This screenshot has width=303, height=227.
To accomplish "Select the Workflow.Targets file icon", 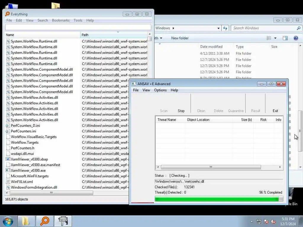I will (x=8, y=142).
